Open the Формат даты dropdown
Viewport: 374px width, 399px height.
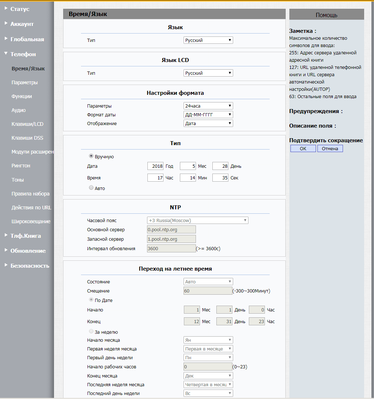pos(208,115)
